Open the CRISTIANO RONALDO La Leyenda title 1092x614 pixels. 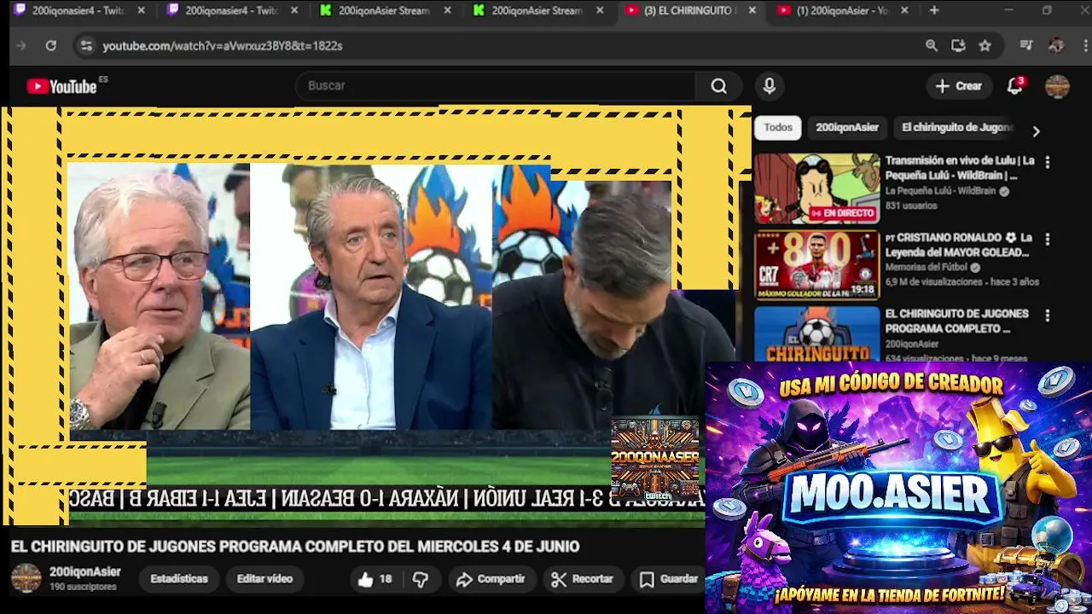[959, 245]
